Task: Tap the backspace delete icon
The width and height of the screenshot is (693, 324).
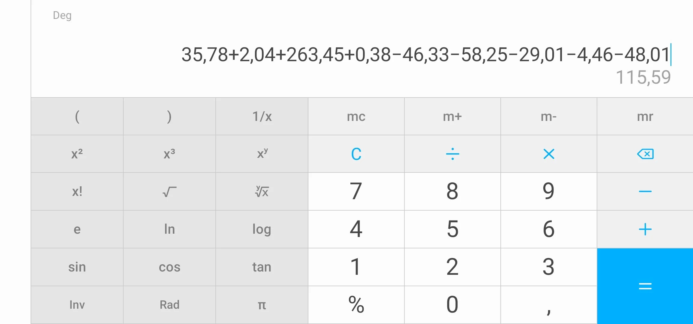Action: (x=645, y=154)
